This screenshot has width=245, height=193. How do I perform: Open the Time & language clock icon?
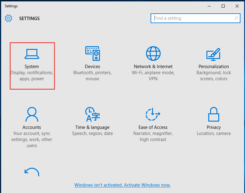click(93, 114)
